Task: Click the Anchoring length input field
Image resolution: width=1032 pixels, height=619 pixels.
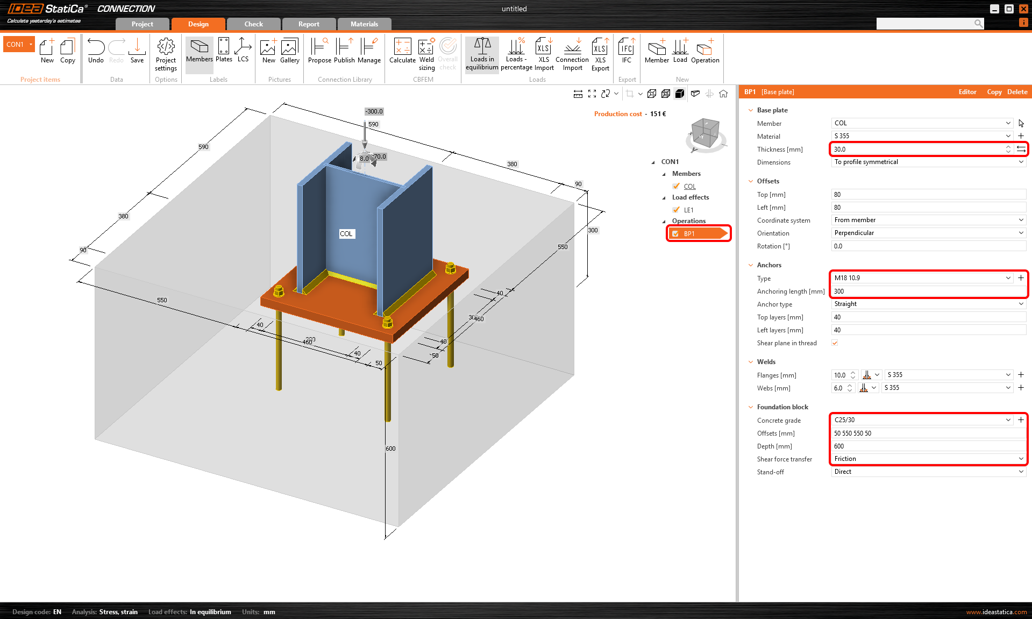Action: (928, 291)
